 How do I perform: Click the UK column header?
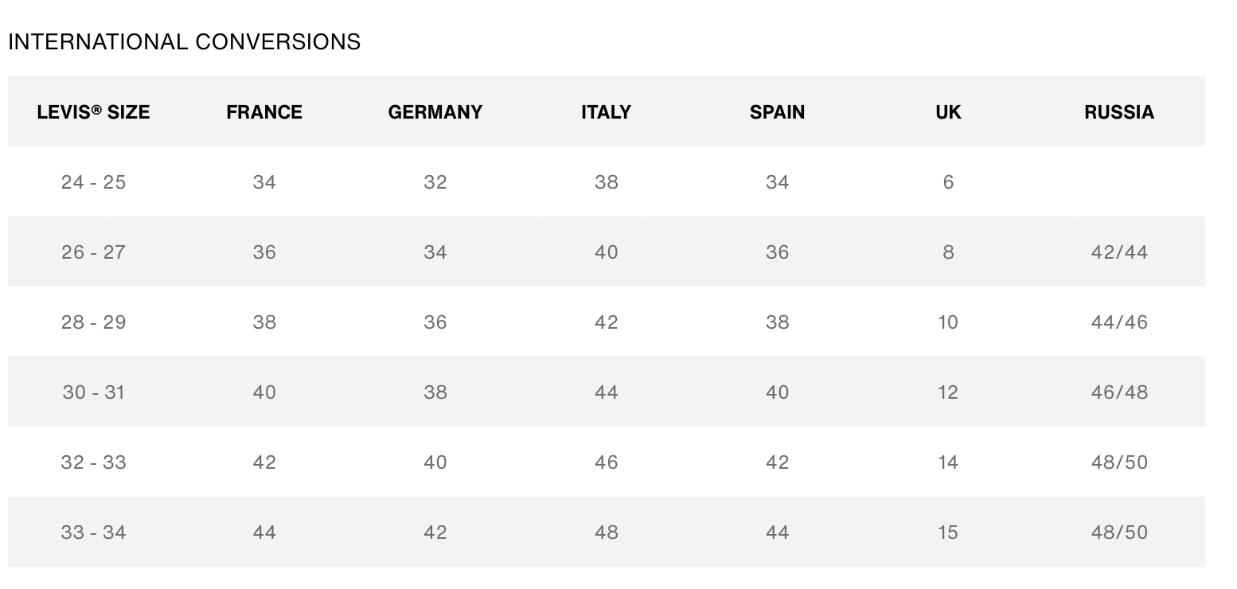948,112
